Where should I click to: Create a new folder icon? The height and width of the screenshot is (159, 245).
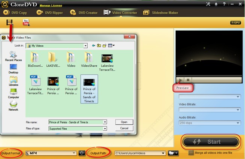coord(105,45)
